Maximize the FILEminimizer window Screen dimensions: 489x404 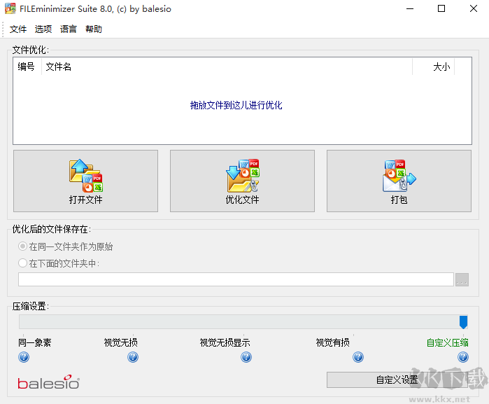[x=441, y=8]
